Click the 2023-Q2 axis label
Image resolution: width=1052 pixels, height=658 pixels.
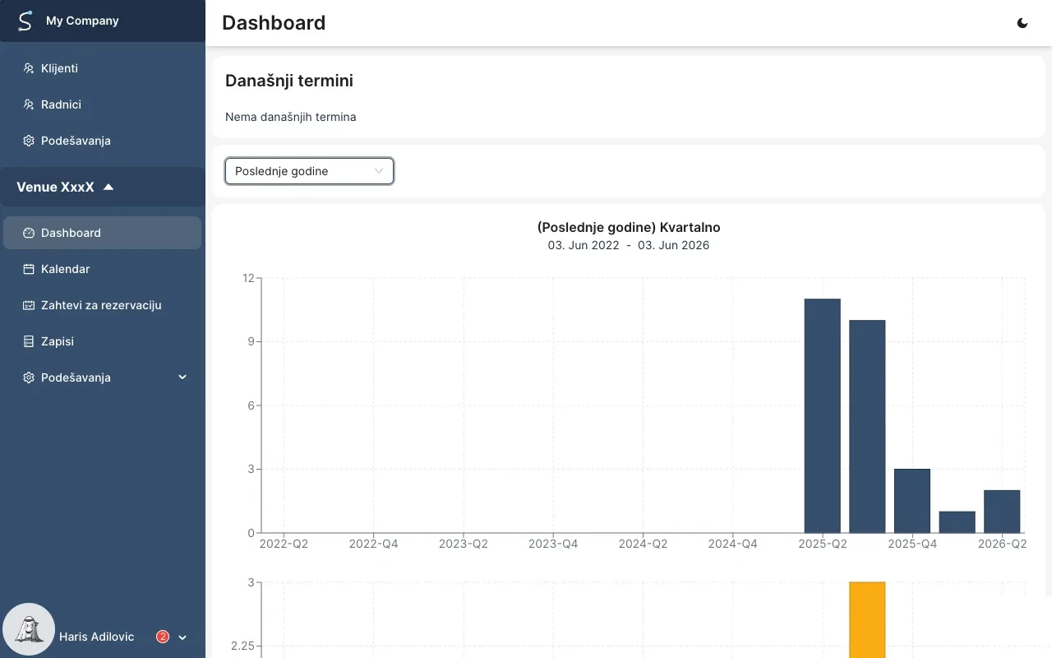click(x=464, y=544)
